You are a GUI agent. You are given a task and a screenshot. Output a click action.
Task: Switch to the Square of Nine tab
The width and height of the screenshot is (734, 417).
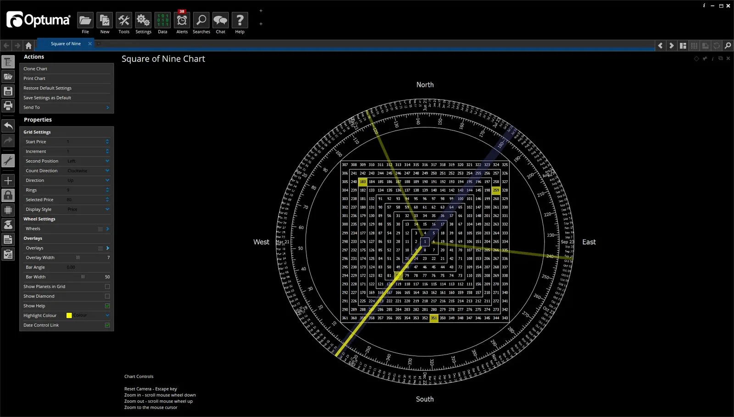click(66, 44)
